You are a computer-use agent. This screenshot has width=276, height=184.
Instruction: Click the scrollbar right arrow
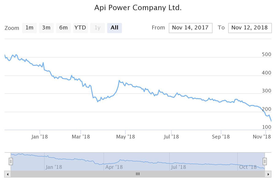click(x=268, y=174)
